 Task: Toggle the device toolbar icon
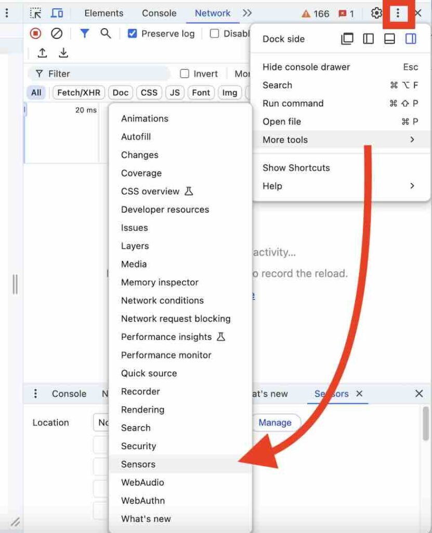pyautogui.click(x=57, y=13)
